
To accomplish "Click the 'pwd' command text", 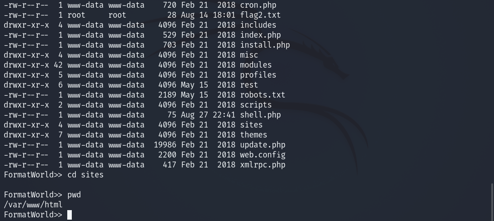I will click(74, 195).
